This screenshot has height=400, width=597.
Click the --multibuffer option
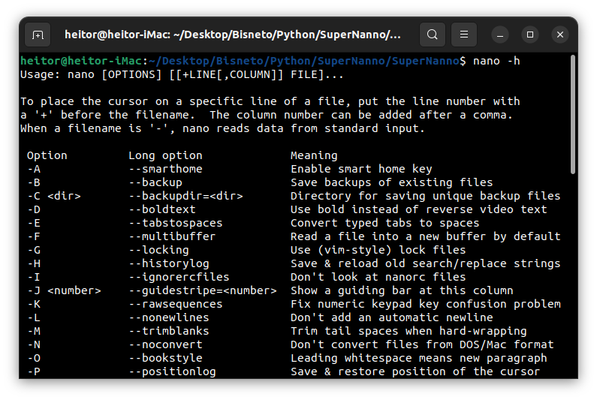[172, 236]
